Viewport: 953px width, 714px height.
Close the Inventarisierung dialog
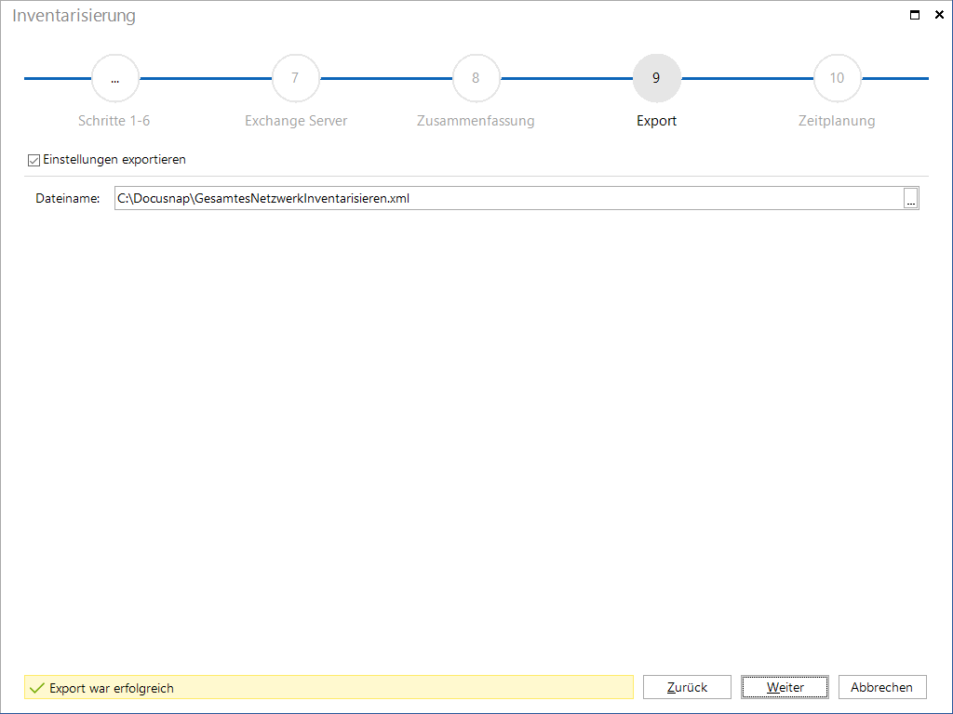tap(939, 15)
